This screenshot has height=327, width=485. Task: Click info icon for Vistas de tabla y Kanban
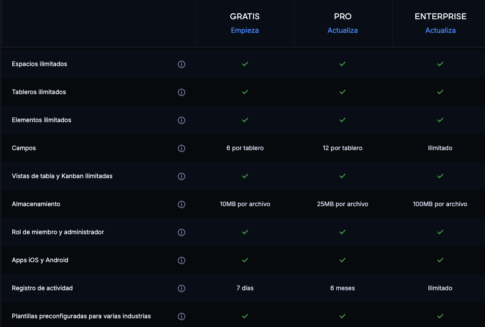[182, 176]
